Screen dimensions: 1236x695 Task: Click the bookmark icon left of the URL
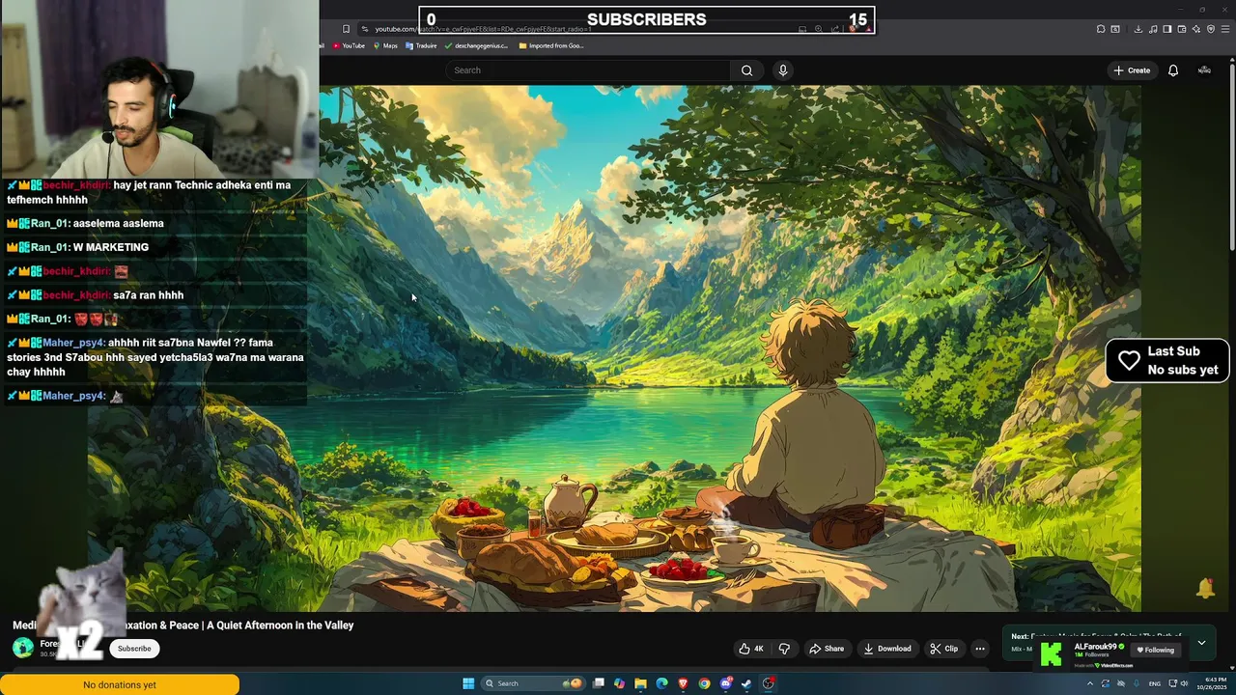click(x=346, y=29)
